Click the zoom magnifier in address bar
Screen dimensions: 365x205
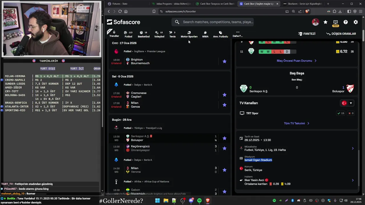coord(293,11)
